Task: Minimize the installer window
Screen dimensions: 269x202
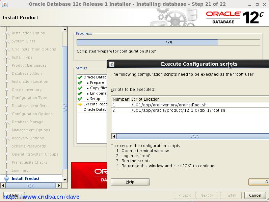Action: (250, 4)
